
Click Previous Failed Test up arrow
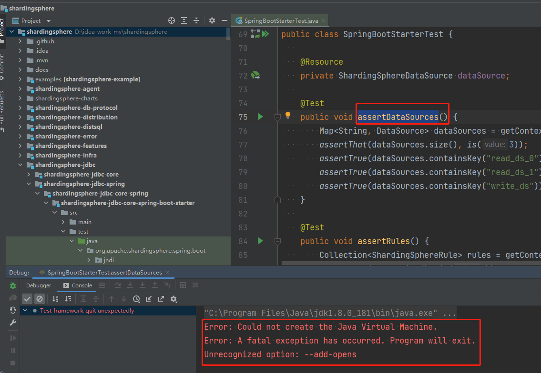112,299
